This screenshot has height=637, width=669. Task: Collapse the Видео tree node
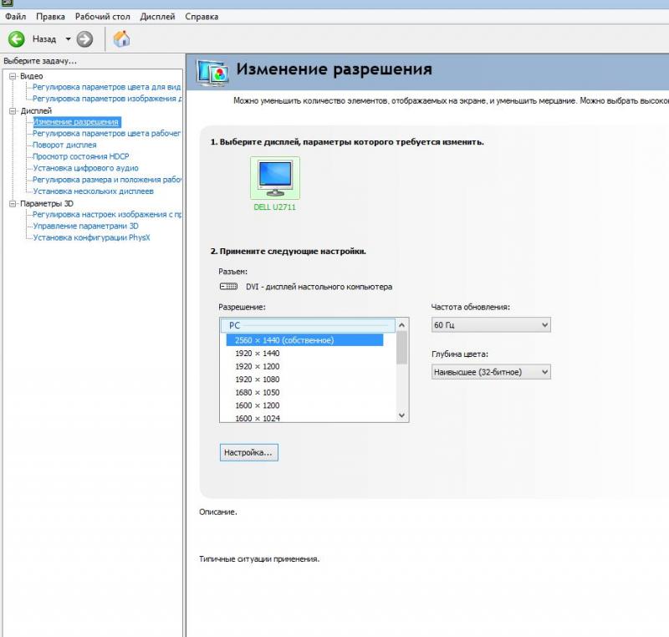(x=13, y=76)
